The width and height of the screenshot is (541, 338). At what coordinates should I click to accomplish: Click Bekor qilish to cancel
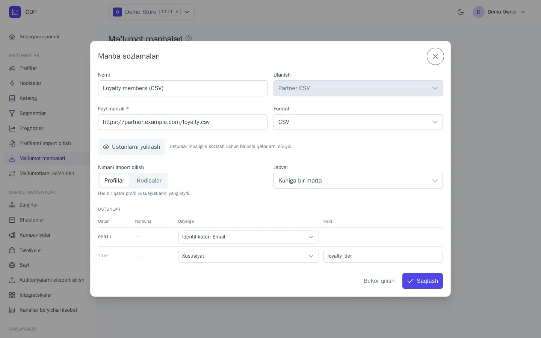pos(379,281)
